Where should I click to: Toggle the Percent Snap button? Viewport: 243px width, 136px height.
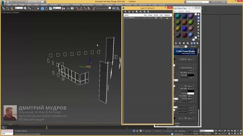coord(85,8)
